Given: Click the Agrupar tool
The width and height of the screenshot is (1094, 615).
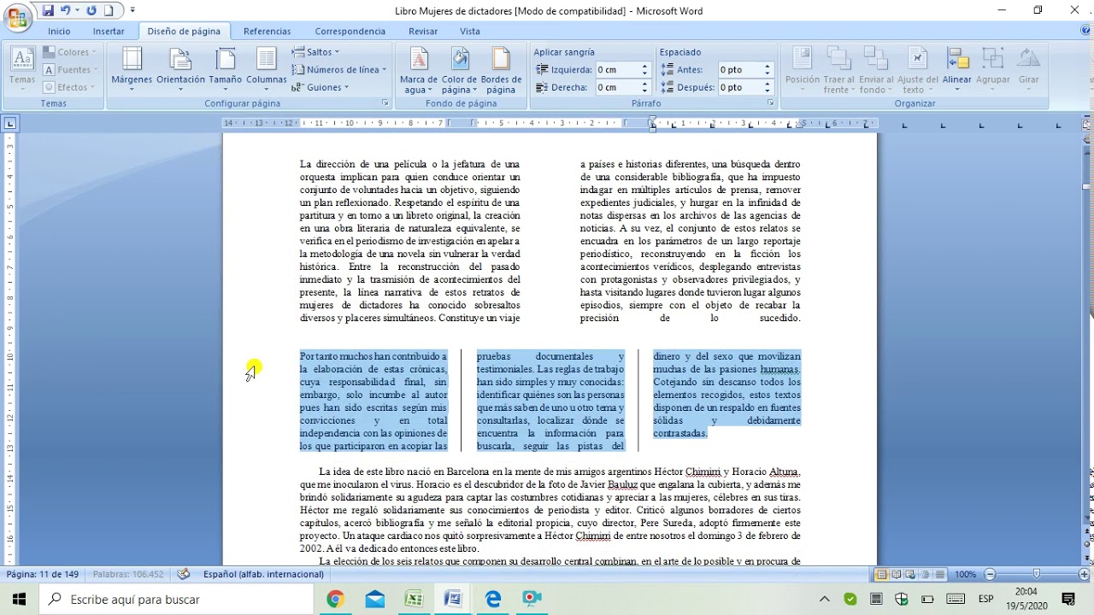Looking at the screenshot, I should pos(993,69).
